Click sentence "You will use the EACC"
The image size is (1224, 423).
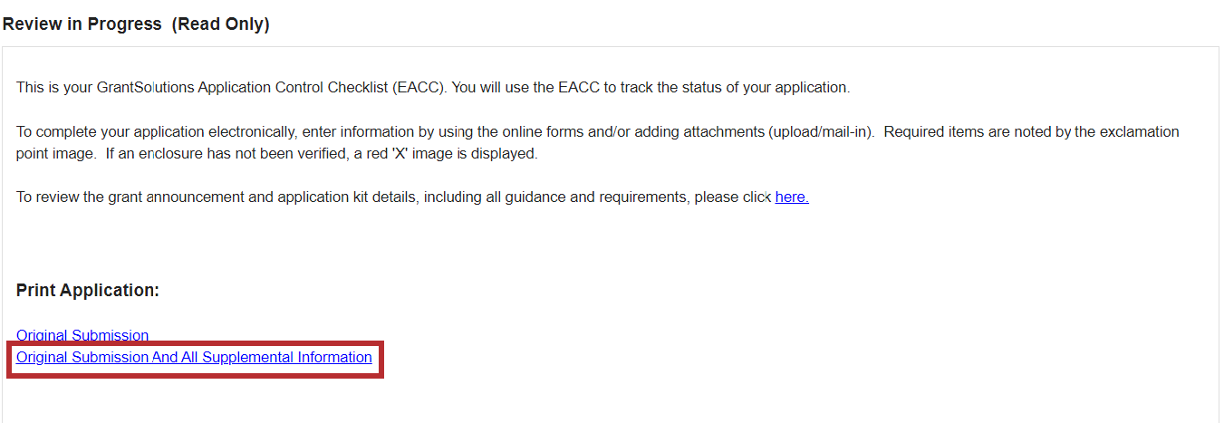coord(651,88)
